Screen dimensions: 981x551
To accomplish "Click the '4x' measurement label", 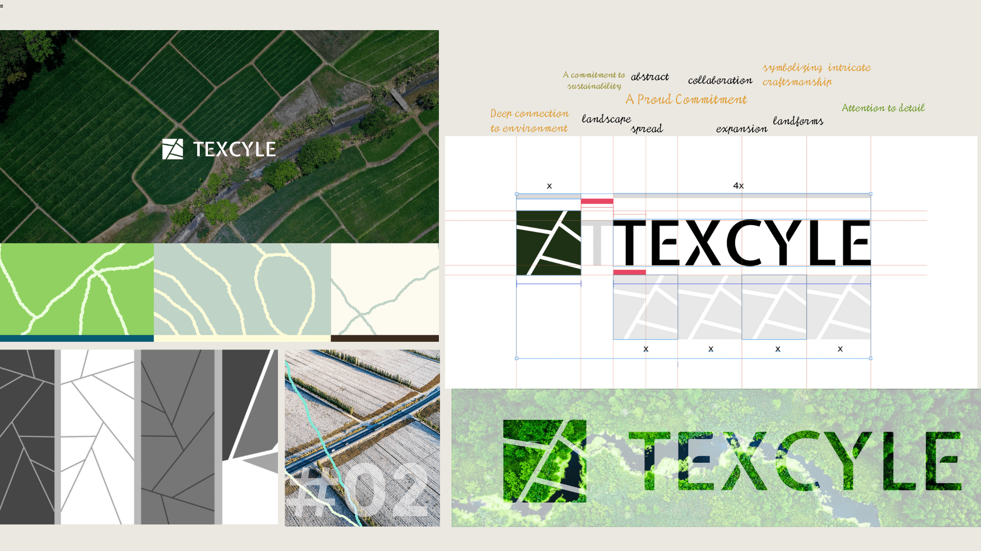I will click(738, 186).
